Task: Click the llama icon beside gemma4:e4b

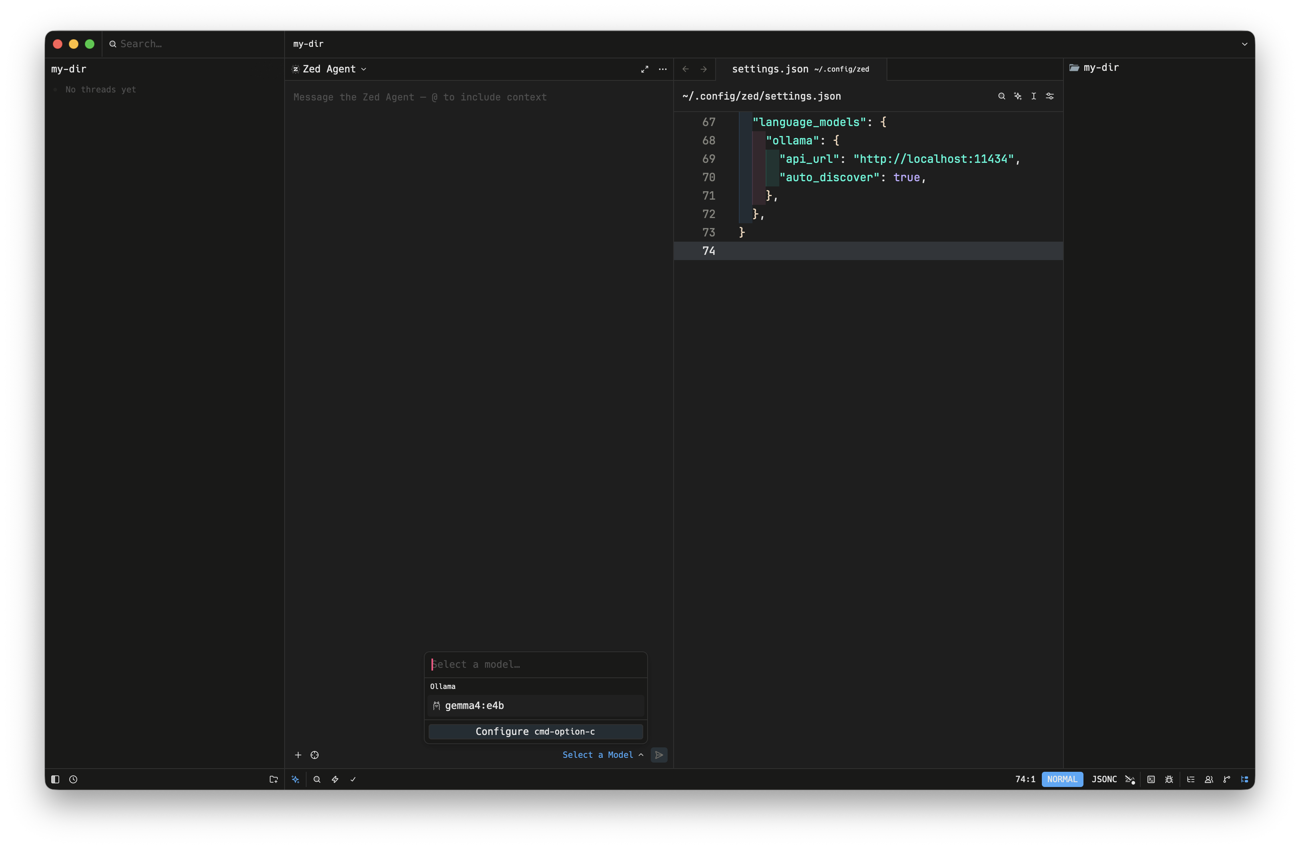Action: tap(436, 706)
